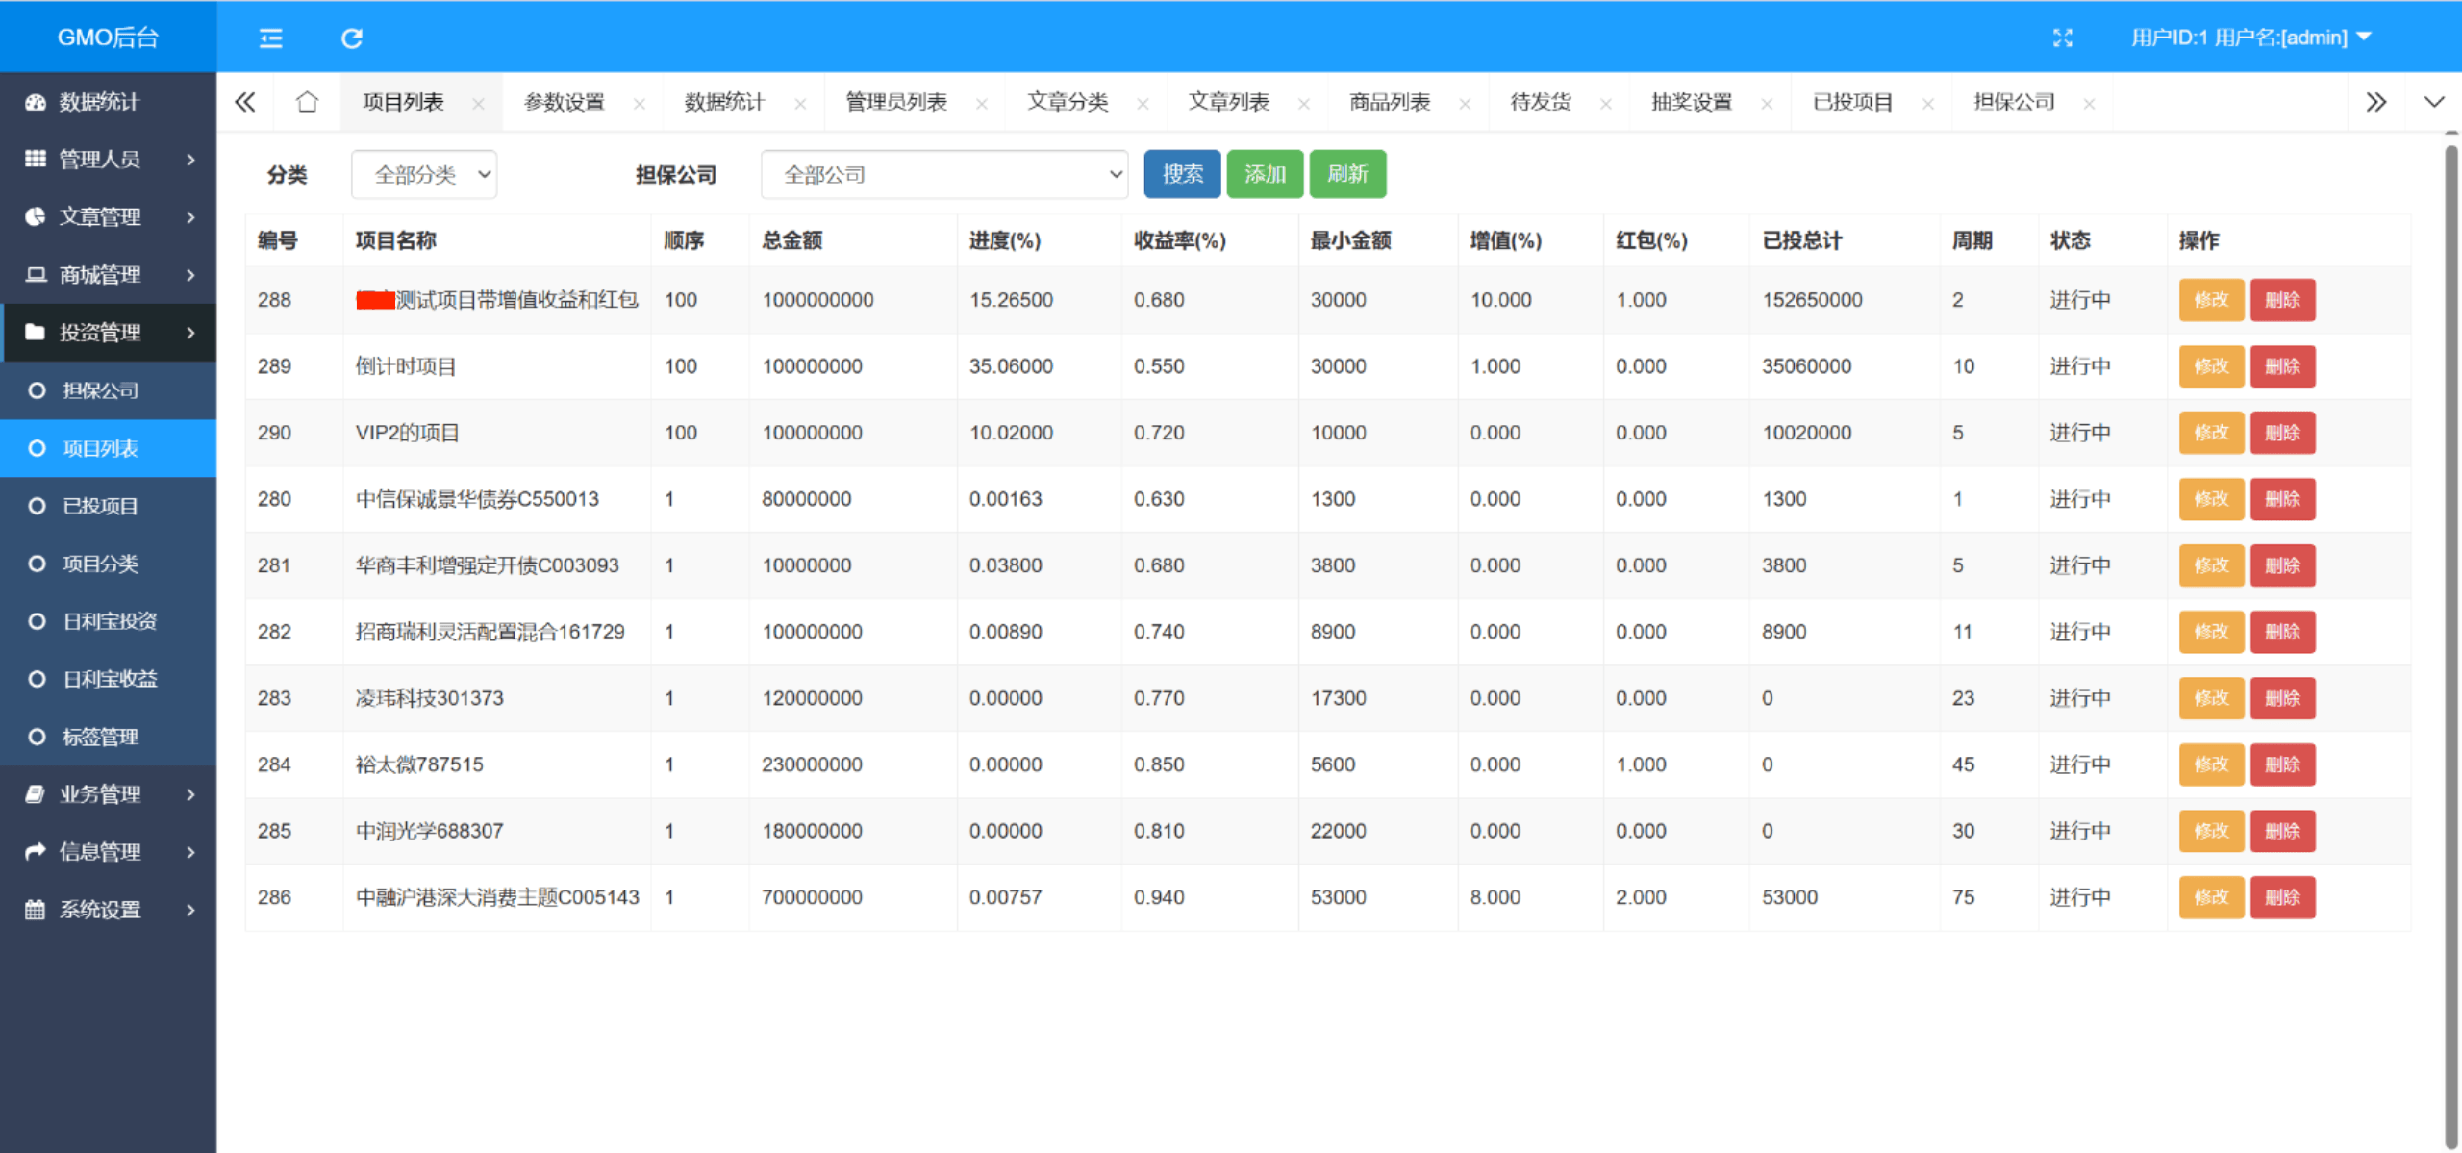Toggle fullscreen mode icon

point(2062,38)
